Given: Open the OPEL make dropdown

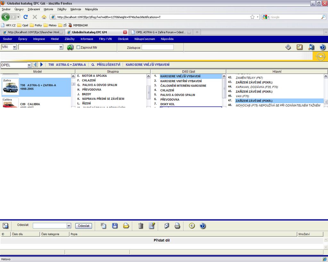Looking at the screenshot, I should pyautogui.click(x=29, y=65).
